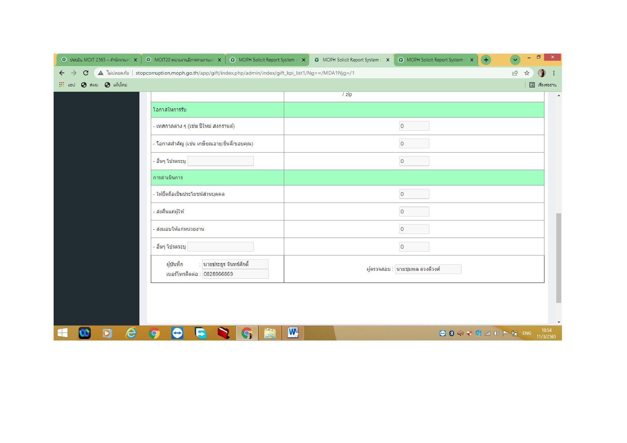Open Chrome three-dot menu

(x=554, y=73)
